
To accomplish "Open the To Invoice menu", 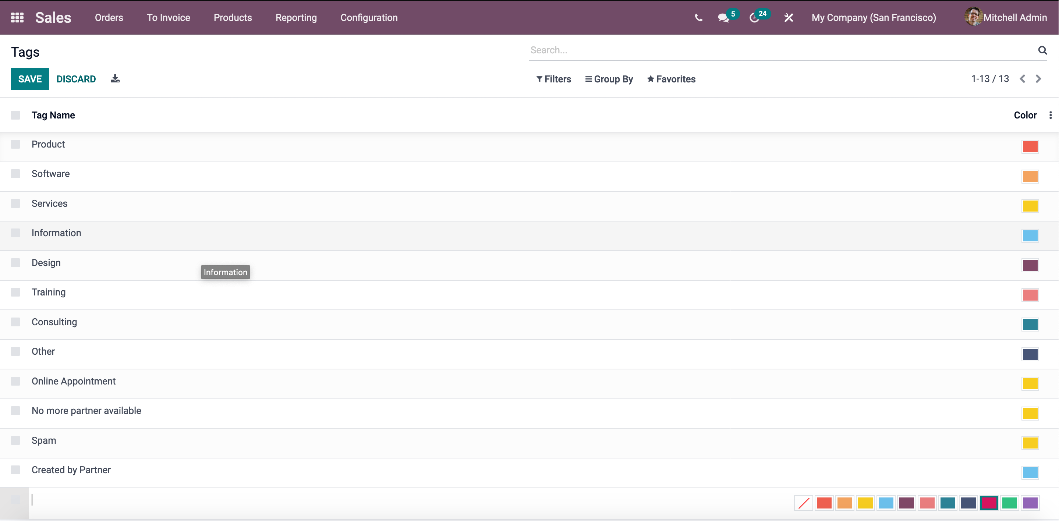I will (x=169, y=18).
